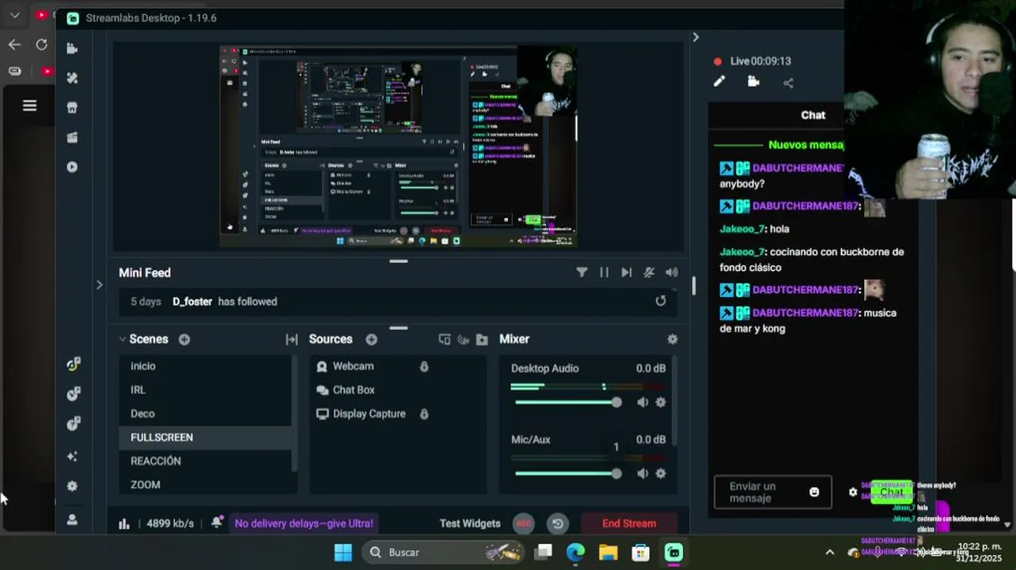Mute event alerts in Mini Feed
This screenshot has width=1016, height=570.
point(649,272)
